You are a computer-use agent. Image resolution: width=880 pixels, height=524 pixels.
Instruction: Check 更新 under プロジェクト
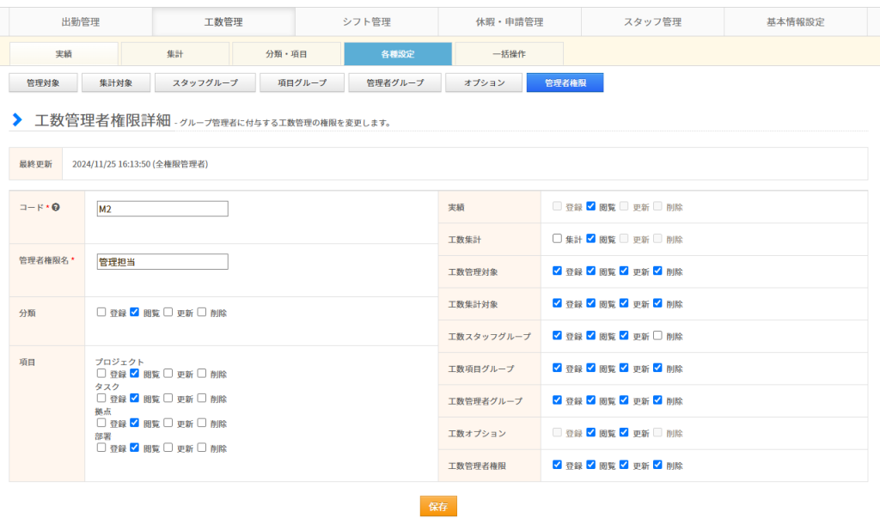click(168, 373)
